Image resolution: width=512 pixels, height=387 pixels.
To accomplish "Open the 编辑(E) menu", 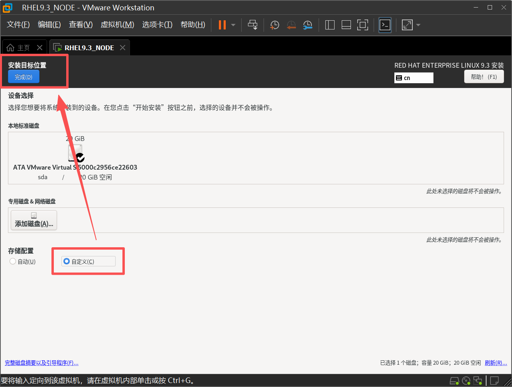I will tap(49, 25).
